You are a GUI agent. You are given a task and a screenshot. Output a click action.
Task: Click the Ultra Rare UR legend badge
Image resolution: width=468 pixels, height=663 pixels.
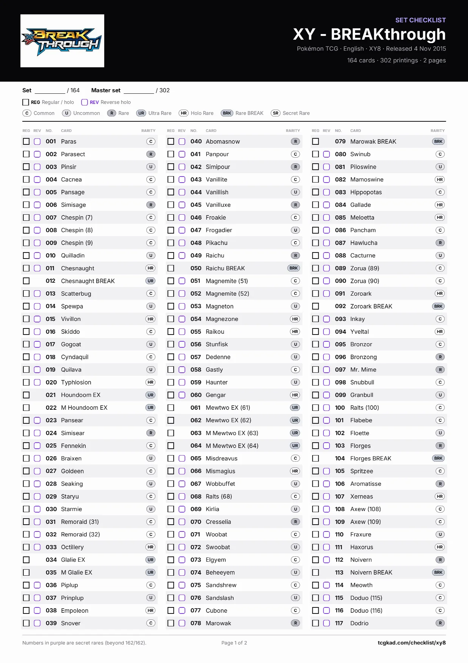pos(141,113)
